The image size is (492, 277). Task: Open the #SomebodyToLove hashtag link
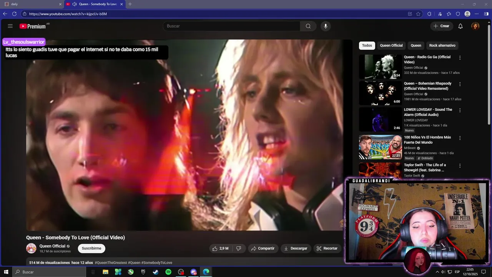[x=157, y=263]
